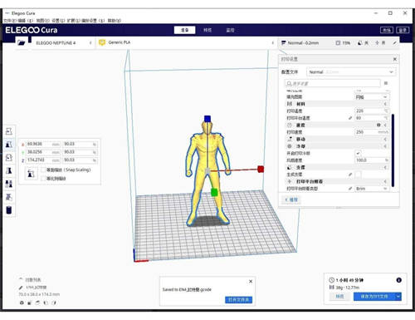Select the Support Blocker tool

pos(9,197)
